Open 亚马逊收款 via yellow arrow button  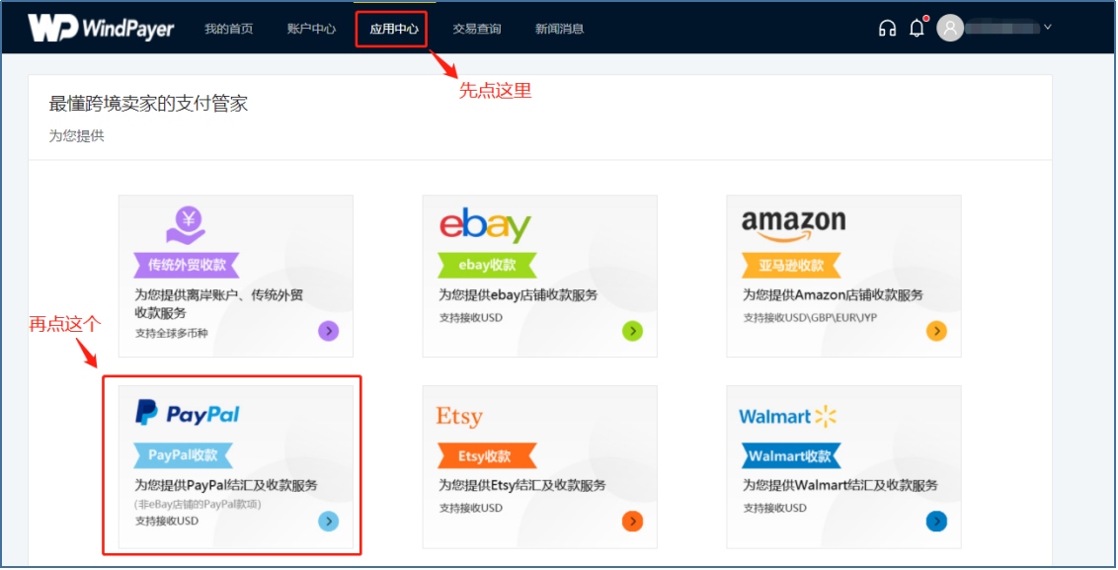[936, 331]
